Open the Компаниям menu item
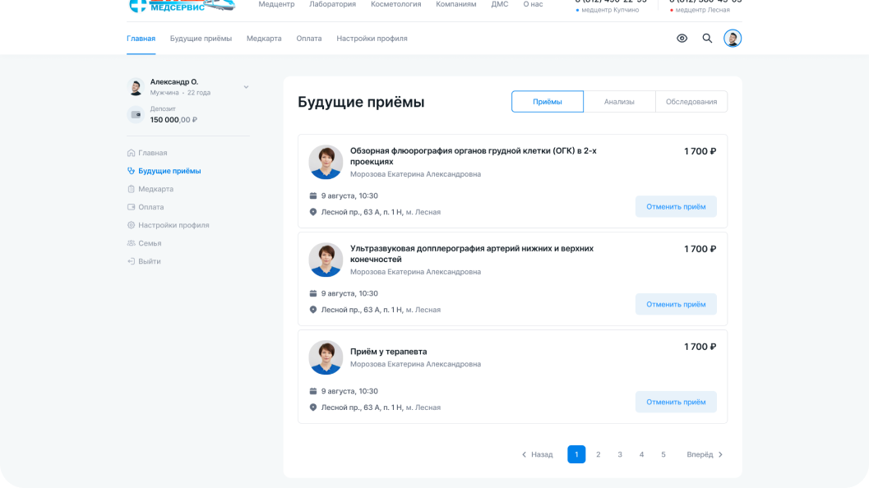Image resolution: width=869 pixels, height=488 pixels. [x=456, y=4]
